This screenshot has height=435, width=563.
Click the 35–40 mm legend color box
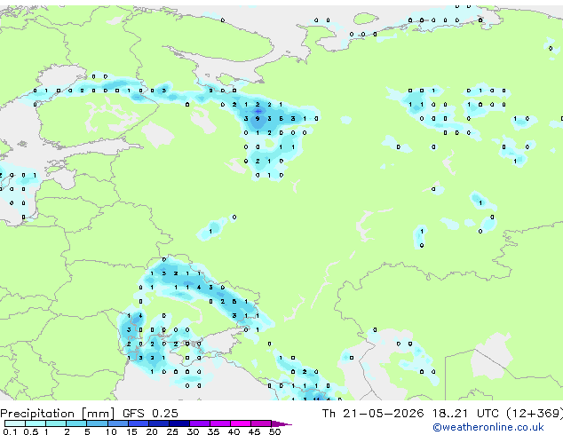pos(219,423)
